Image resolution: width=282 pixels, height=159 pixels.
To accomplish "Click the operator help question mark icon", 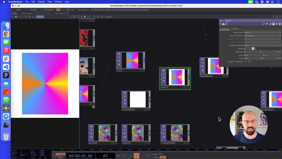I will click(x=220, y=24).
